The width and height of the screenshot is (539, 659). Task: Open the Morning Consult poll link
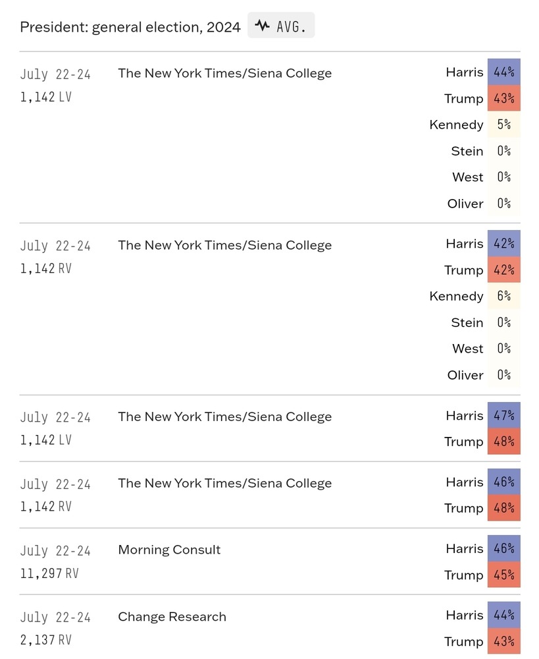click(169, 550)
